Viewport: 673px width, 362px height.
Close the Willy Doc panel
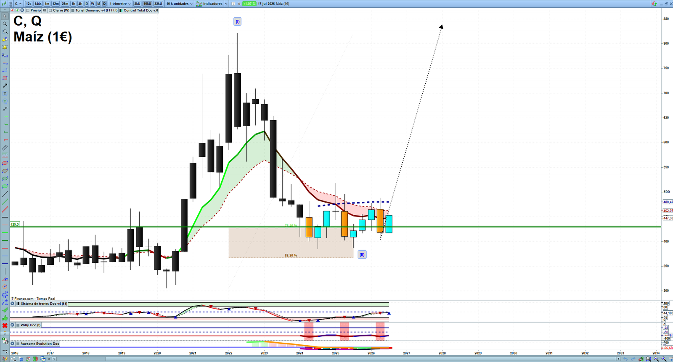(x=13, y=325)
